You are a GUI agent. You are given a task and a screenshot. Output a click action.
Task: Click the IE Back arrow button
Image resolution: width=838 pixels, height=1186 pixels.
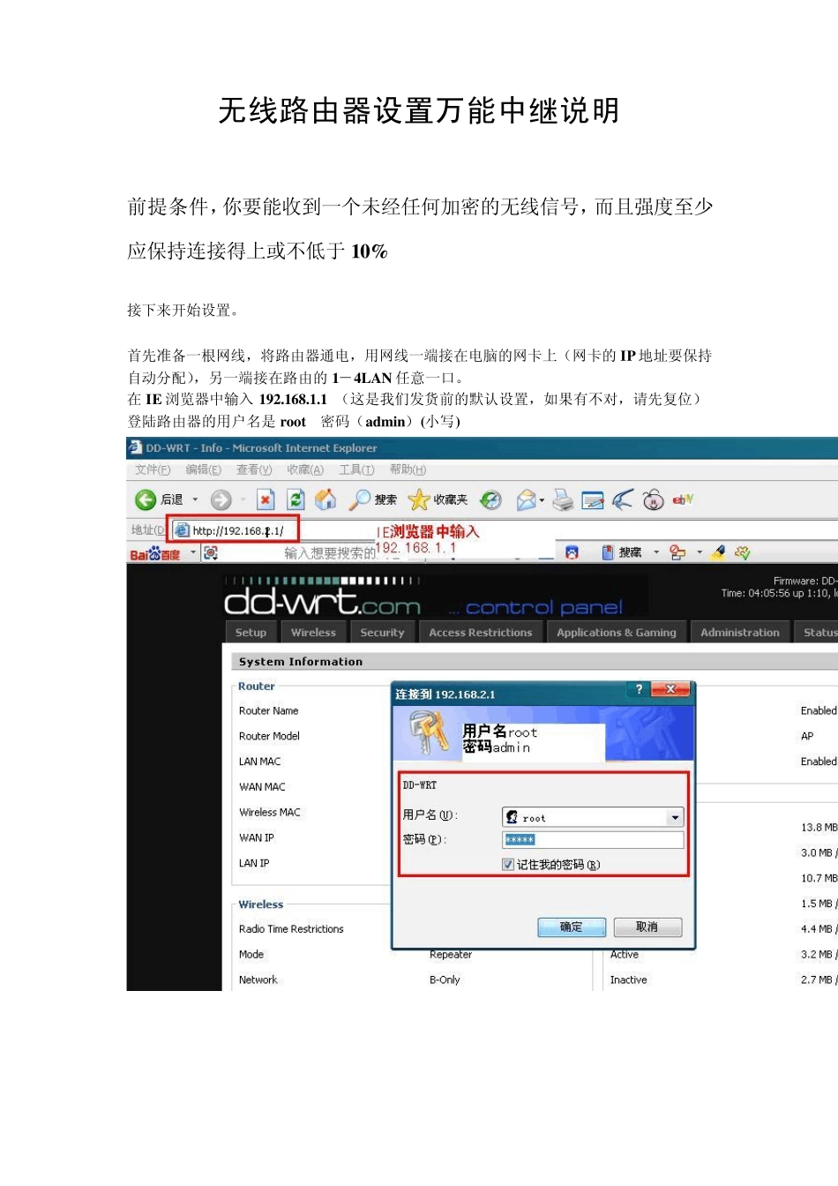(146, 500)
